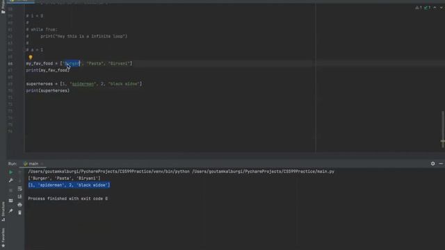Close the main run tab
The height and width of the screenshot is (250, 445).
42,164
